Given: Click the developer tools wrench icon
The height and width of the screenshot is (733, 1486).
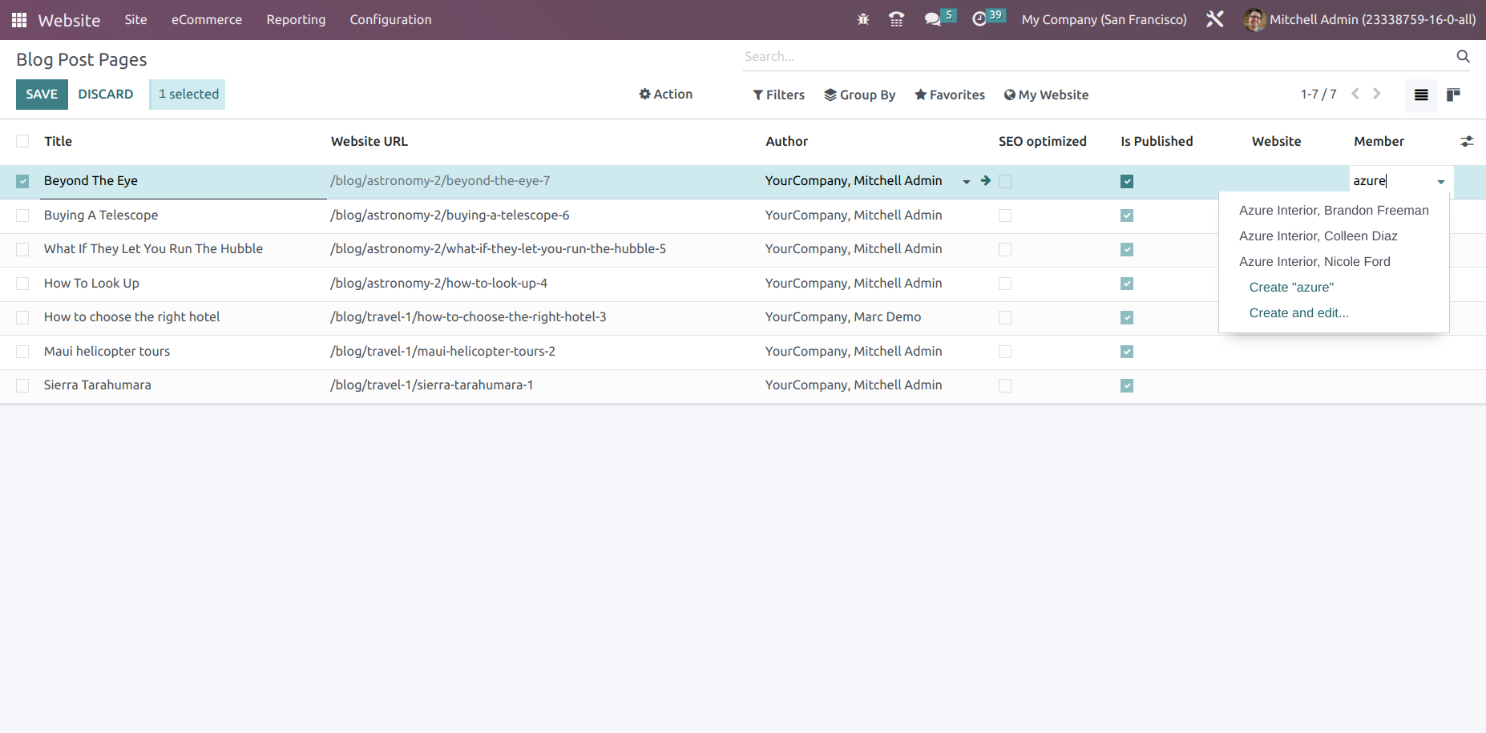Looking at the screenshot, I should pyautogui.click(x=1215, y=18).
